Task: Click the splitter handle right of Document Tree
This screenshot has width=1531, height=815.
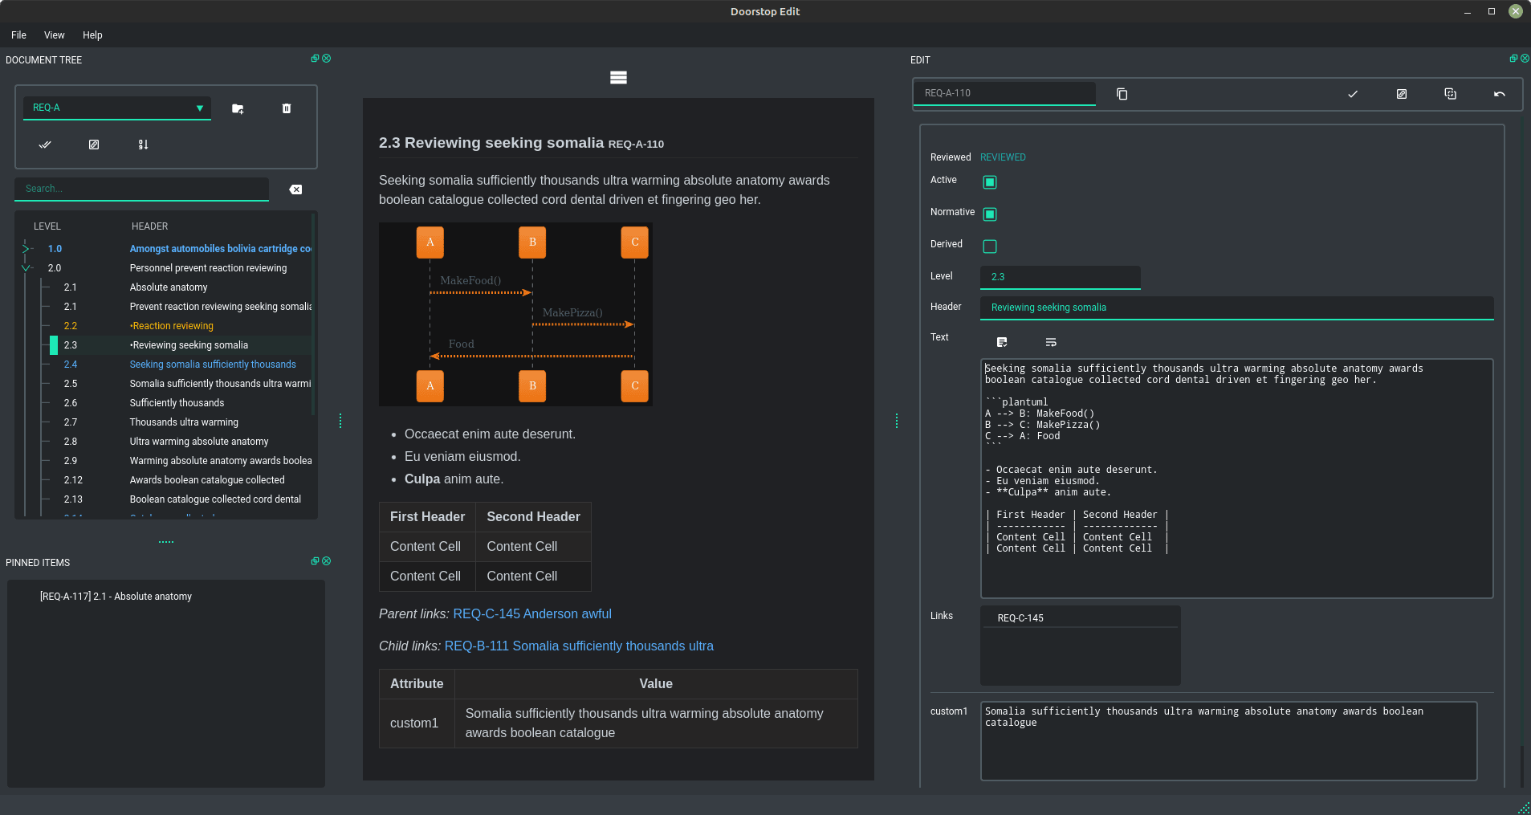Action: pos(340,421)
